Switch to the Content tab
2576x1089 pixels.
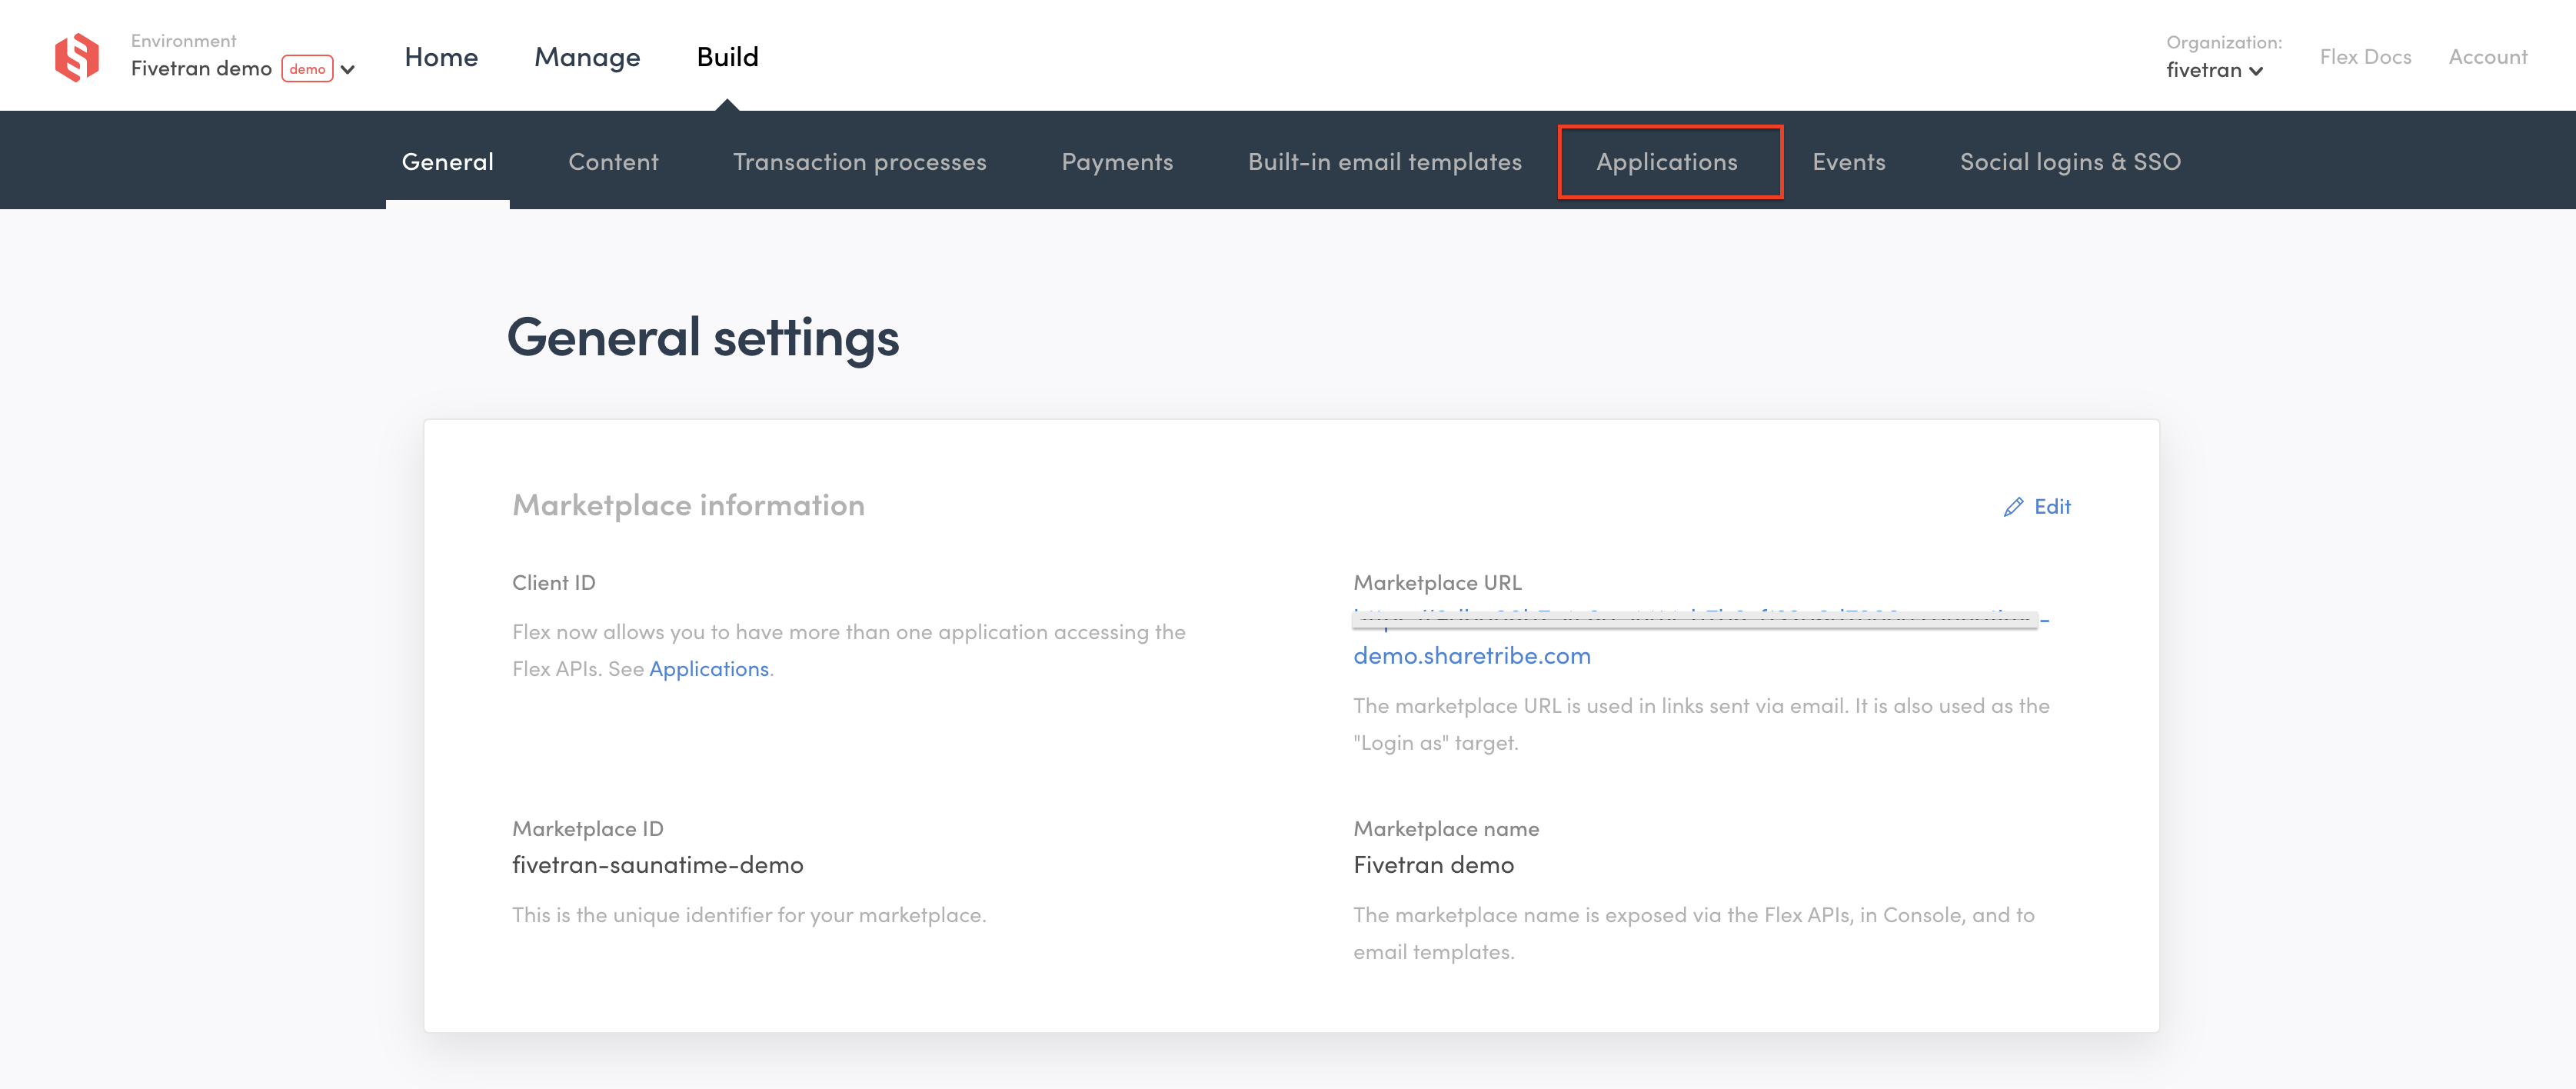613,162
